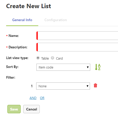Delete filter row 1 with trash icon
Screen dimensions: 118x126
click(95, 85)
